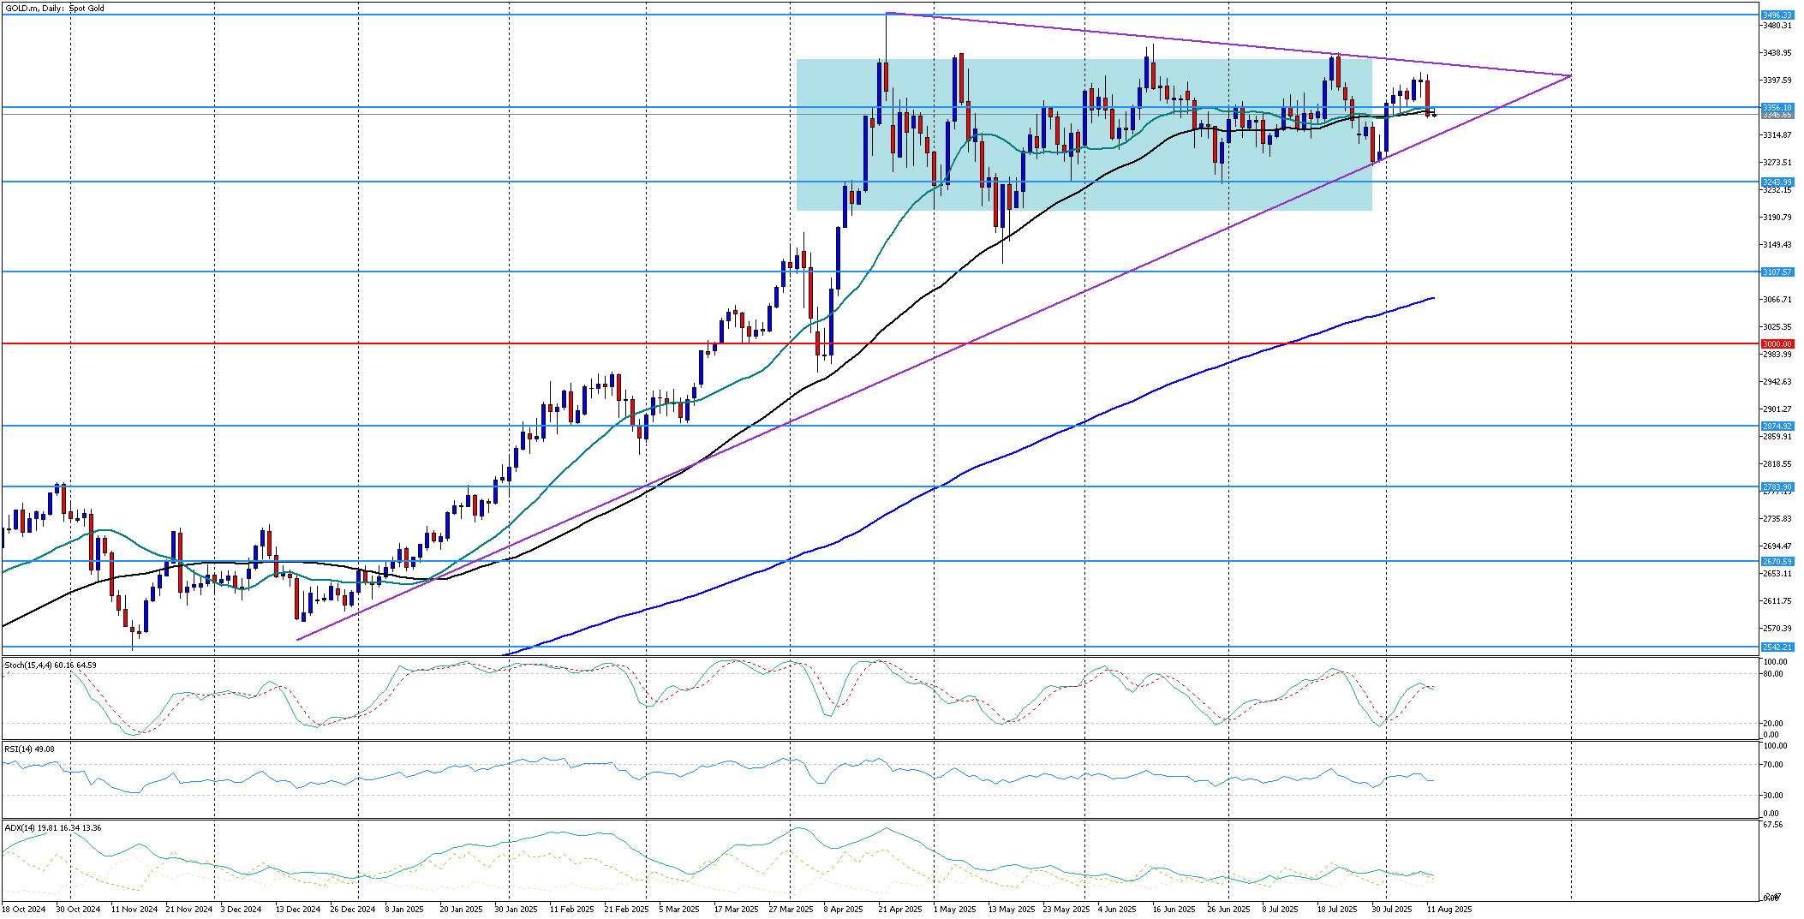Click the 26 Jun 2025 date label
Screen dimensions: 1804x919
coord(1229,909)
